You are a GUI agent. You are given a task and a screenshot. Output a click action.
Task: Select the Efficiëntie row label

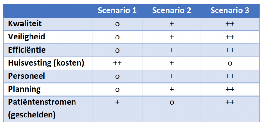27,50
